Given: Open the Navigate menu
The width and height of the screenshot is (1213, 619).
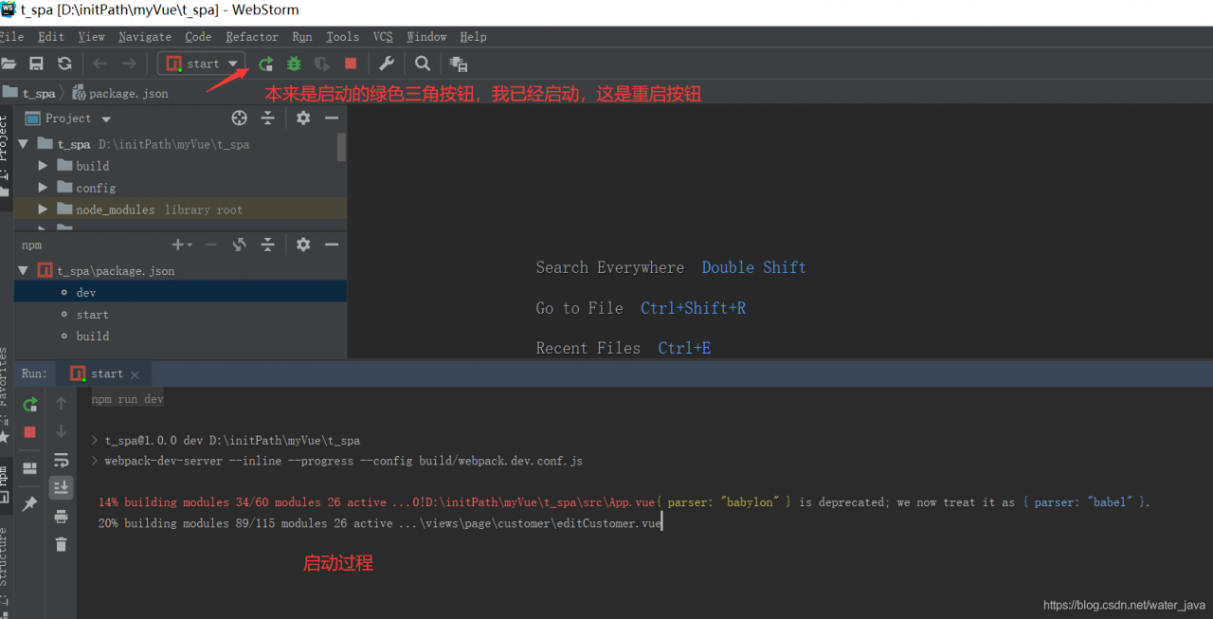Looking at the screenshot, I should point(145,37).
